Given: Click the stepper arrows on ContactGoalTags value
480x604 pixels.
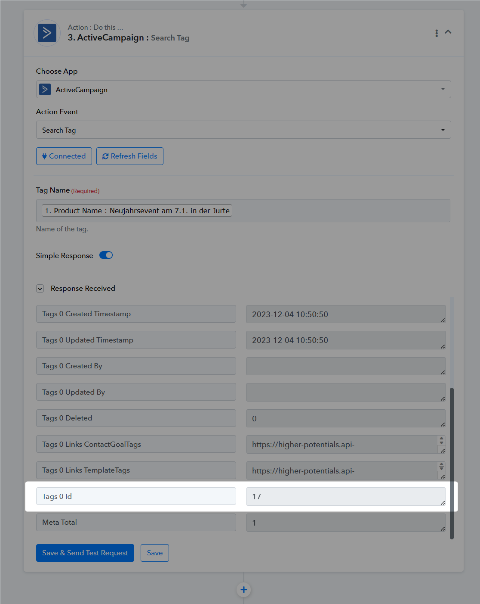Looking at the screenshot, I should pyautogui.click(x=441, y=440).
